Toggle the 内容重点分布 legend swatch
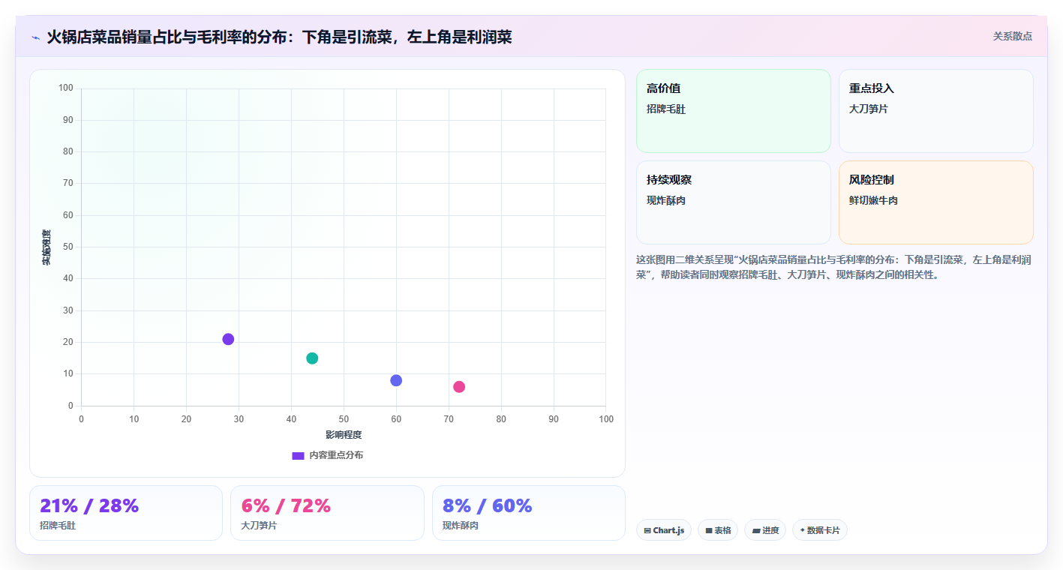This screenshot has width=1063, height=570. pyautogui.click(x=298, y=456)
